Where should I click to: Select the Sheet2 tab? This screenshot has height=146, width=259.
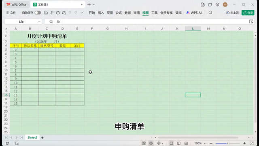tap(32, 137)
